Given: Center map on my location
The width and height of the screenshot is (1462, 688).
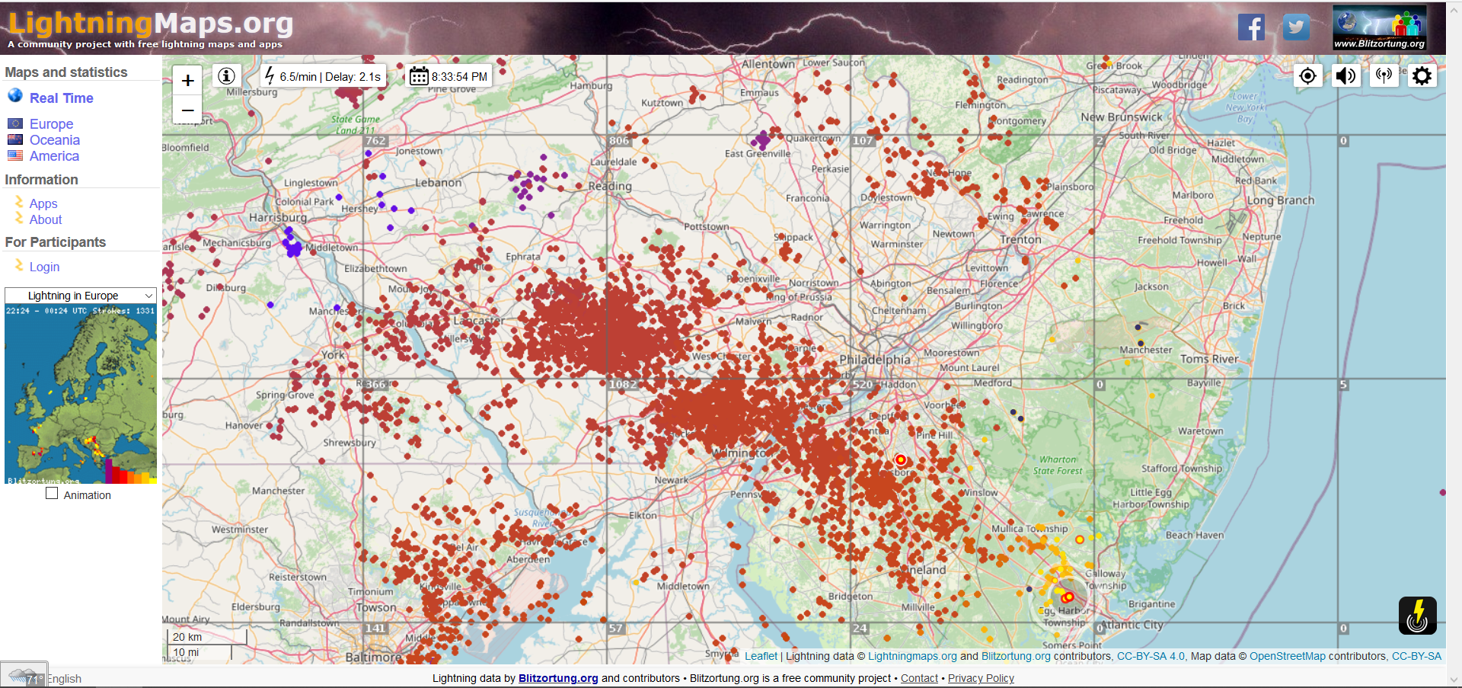Looking at the screenshot, I should tap(1307, 76).
